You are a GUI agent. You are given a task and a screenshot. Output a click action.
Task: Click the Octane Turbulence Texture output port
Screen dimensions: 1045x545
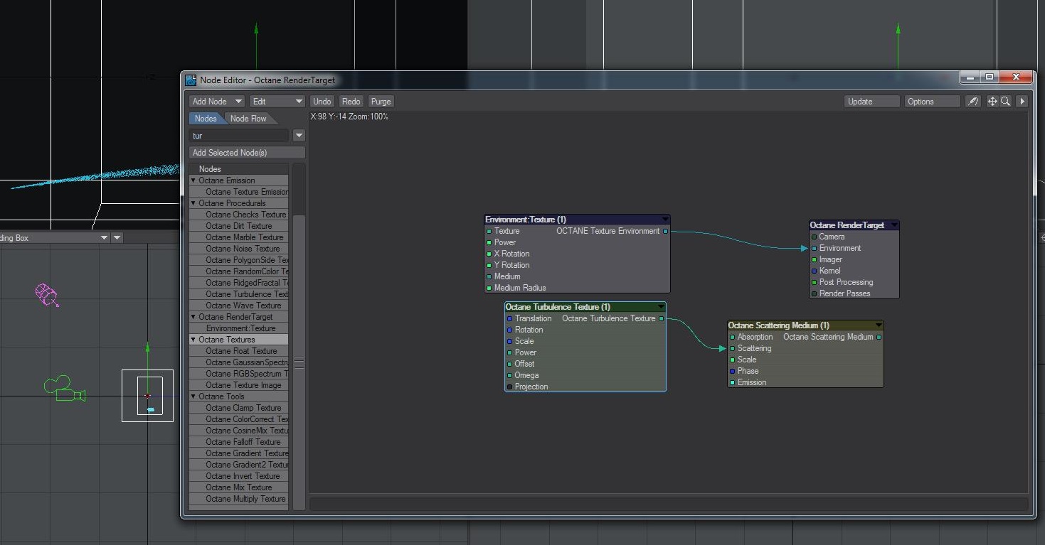[x=661, y=318]
